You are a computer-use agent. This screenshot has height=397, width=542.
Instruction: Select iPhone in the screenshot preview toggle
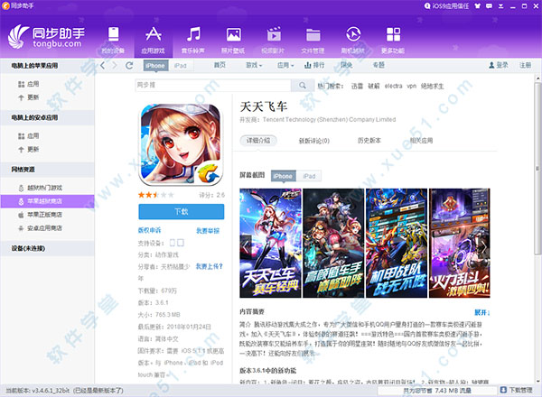tap(284, 176)
